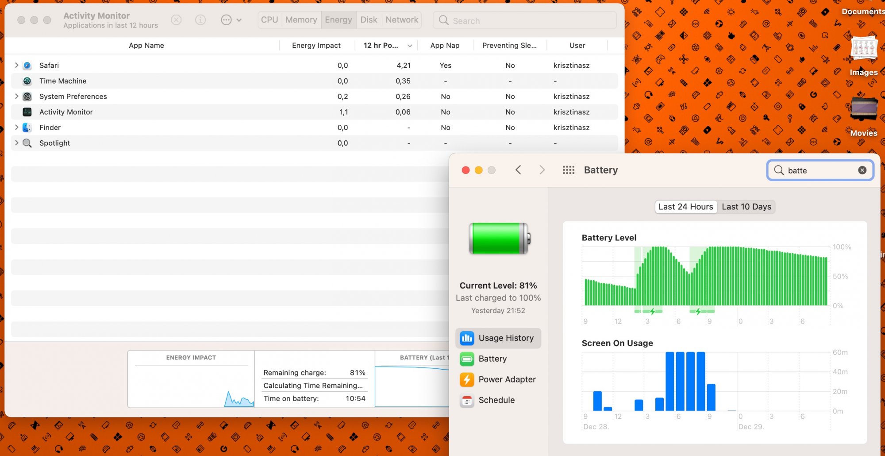Click Safari's 12 hr power value 4,21
The height and width of the screenshot is (456, 885).
pyautogui.click(x=404, y=66)
